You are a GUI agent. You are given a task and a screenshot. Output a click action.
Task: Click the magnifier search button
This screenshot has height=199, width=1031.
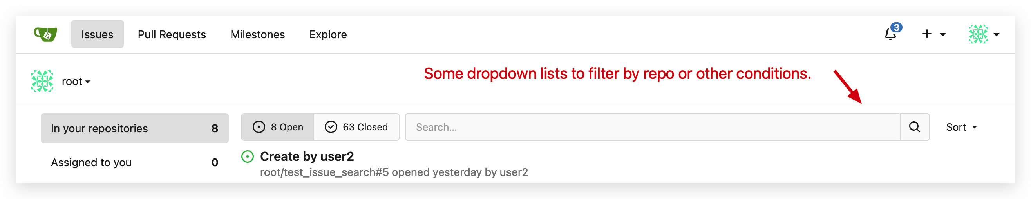(914, 127)
